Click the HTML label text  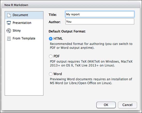pyautogui.click(x=58, y=39)
